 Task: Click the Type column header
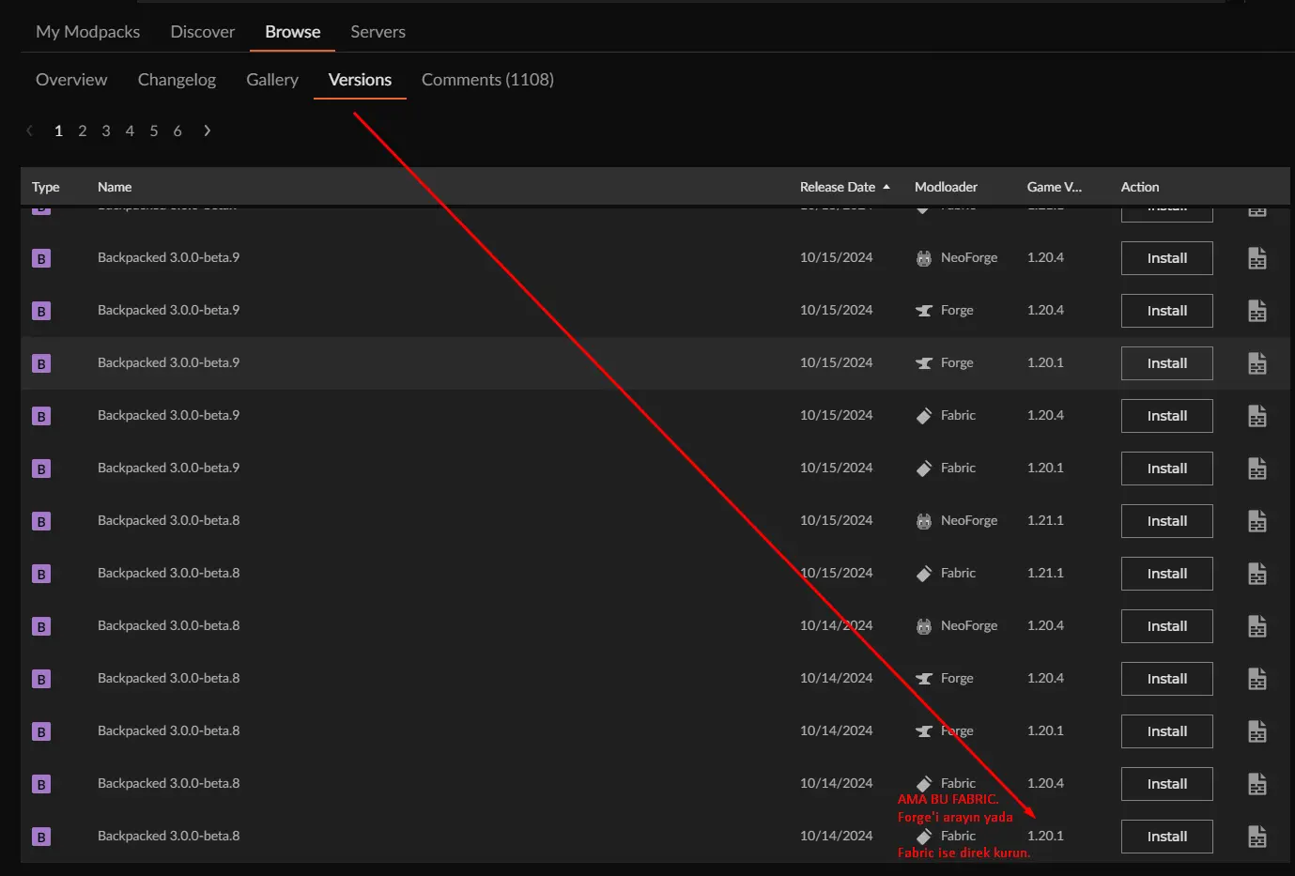tap(45, 187)
